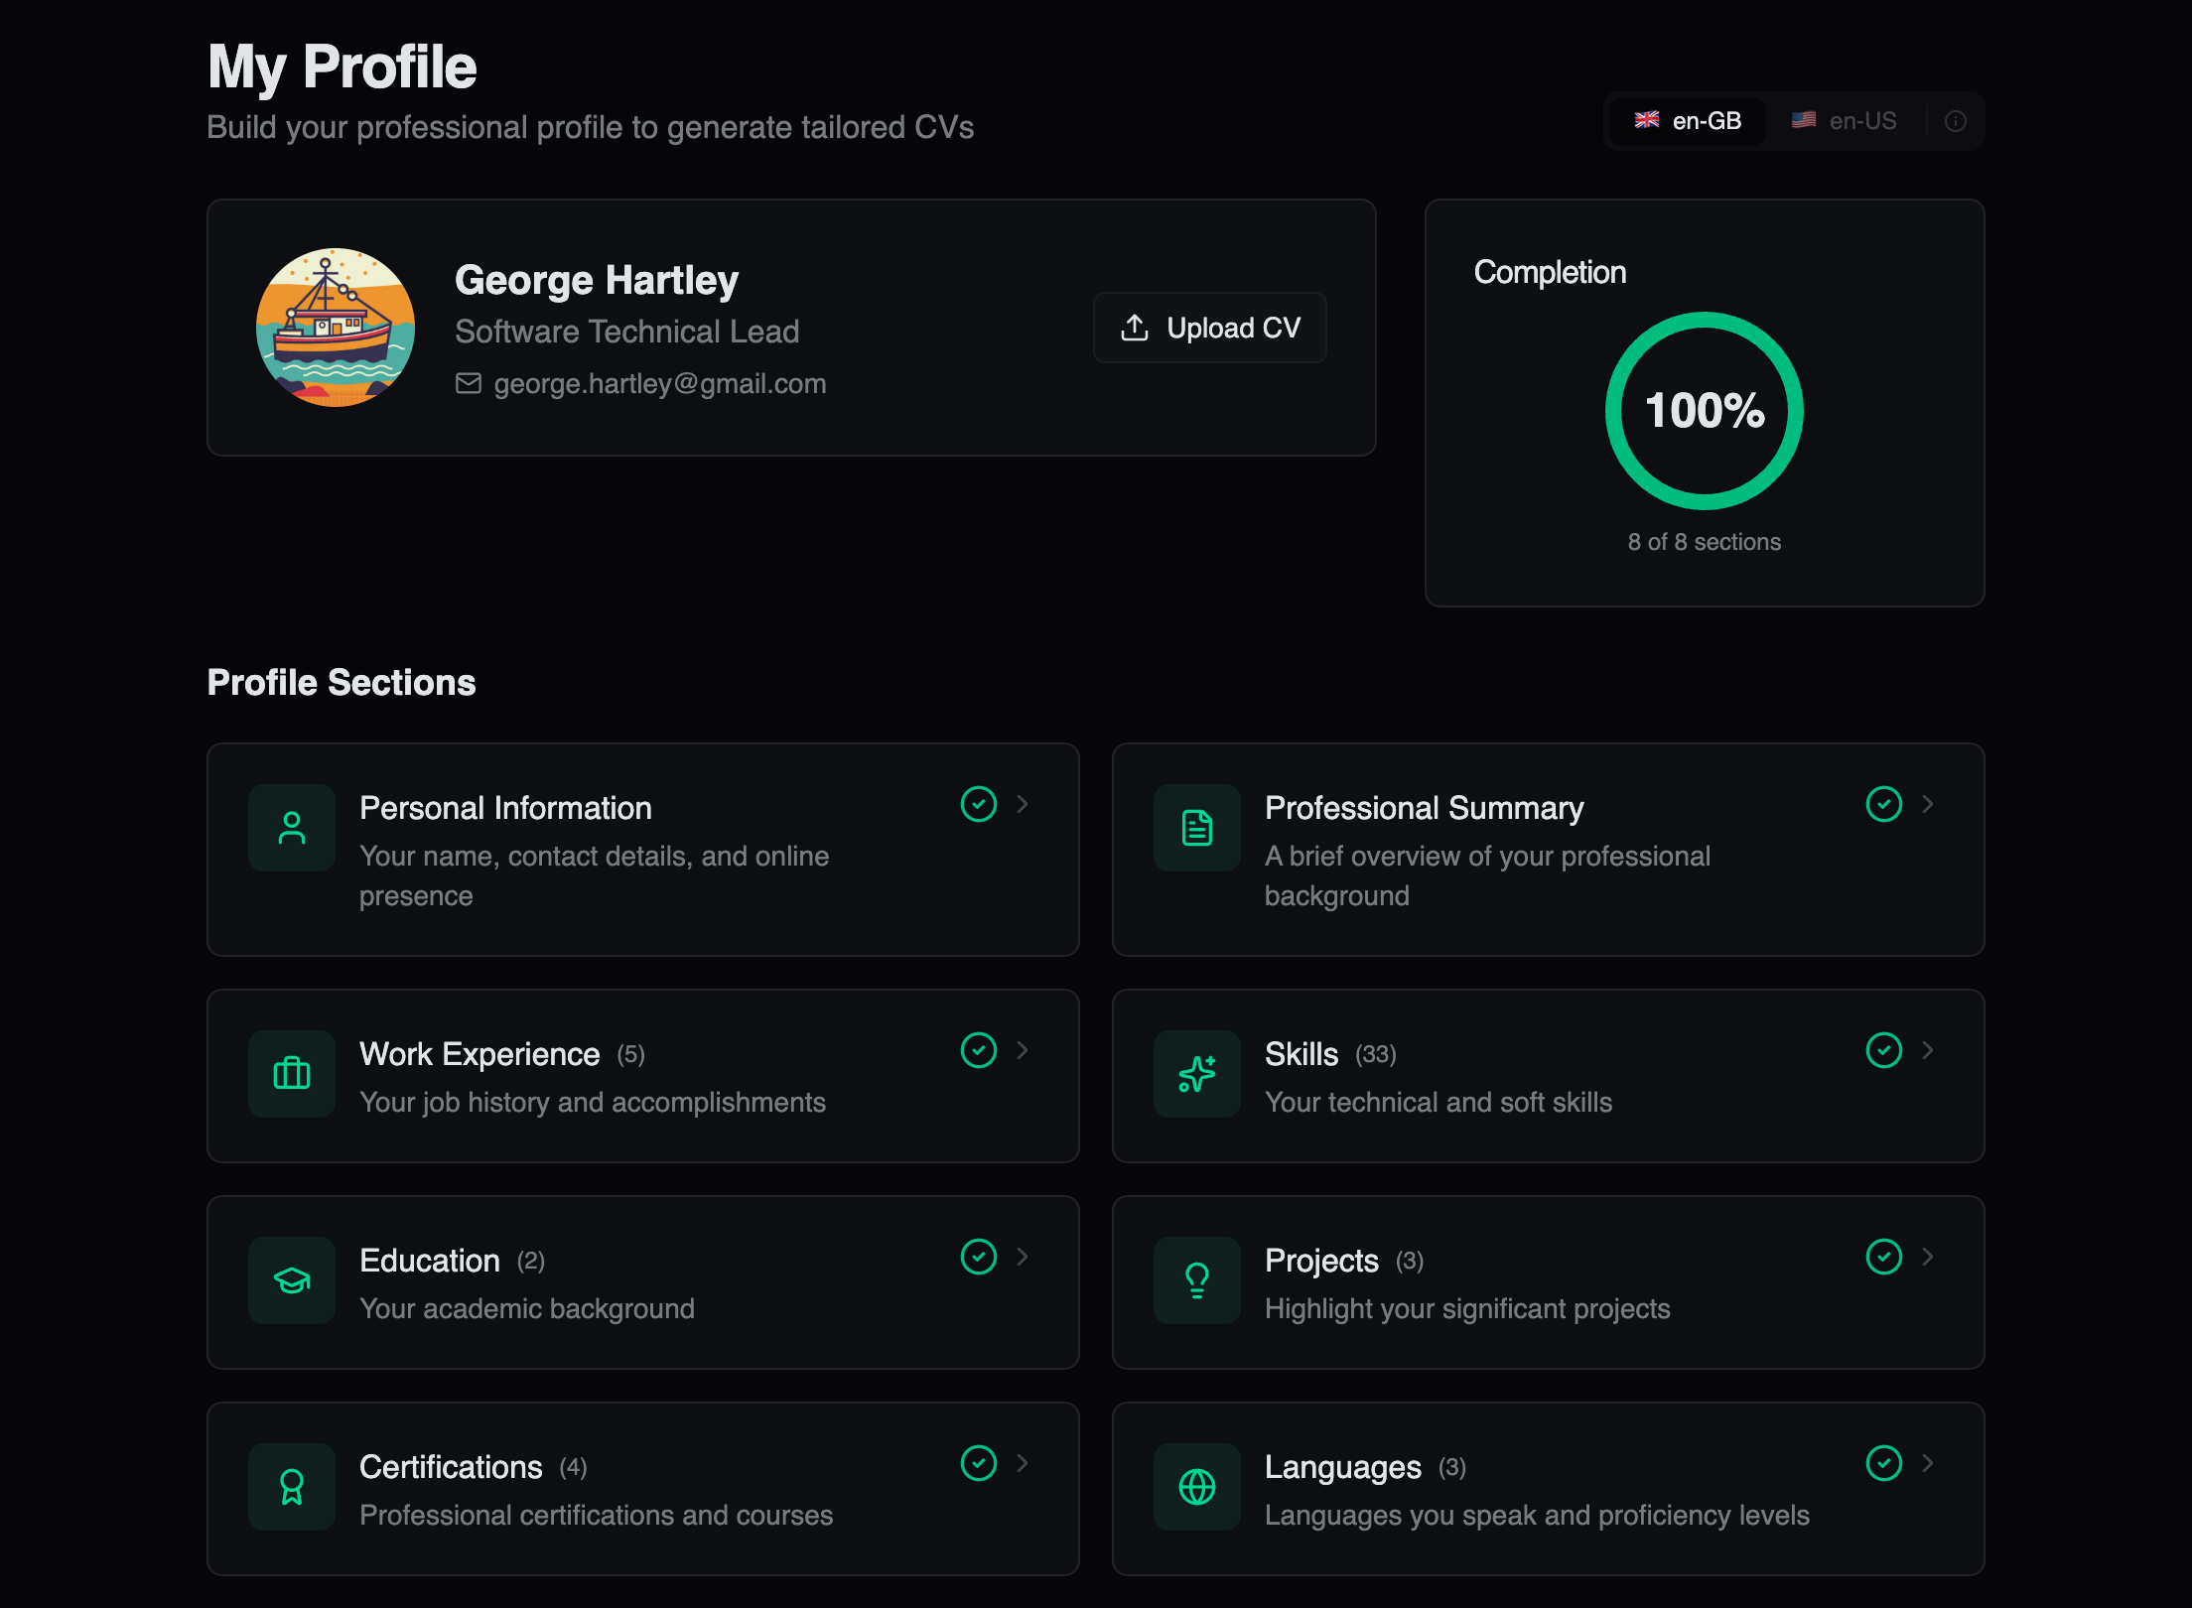2192x1608 pixels.
Task: Click the '8 of 8 sections' text
Action: (1705, 542)
